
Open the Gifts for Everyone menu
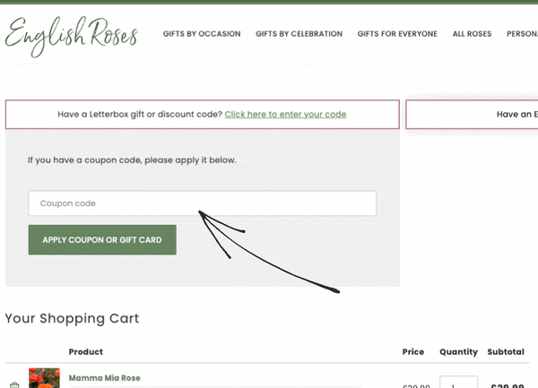[x=397, y=34]
